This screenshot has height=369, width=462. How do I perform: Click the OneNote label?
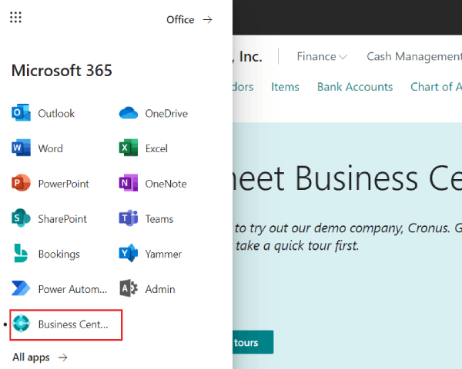166,184
